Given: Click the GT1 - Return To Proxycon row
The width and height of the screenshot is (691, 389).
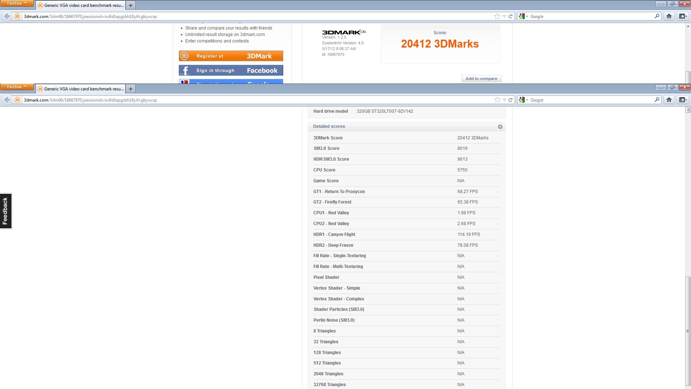Looking at the screenshot, I should [x=406, y=192].
